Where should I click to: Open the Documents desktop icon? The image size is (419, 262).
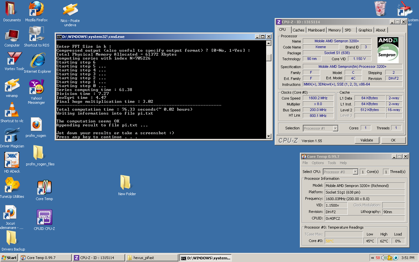(x=12, y=11)
